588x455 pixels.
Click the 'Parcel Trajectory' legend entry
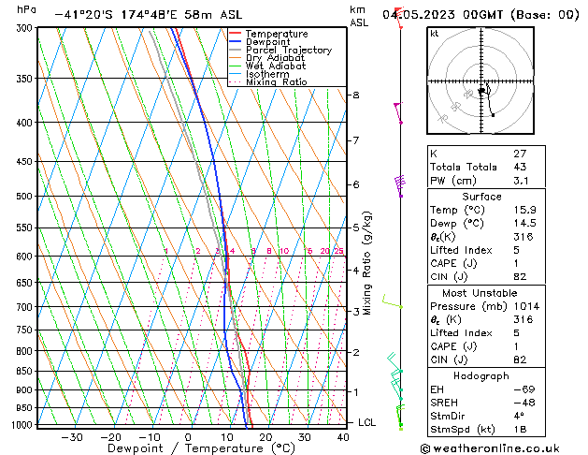pyautogui.click(x=280, y=50)
